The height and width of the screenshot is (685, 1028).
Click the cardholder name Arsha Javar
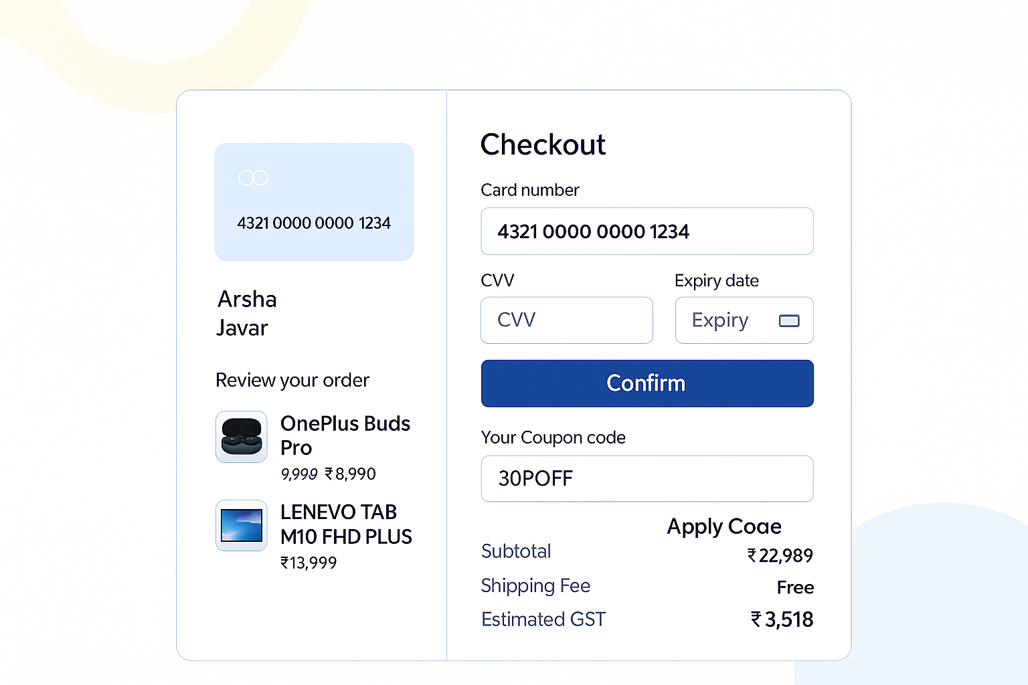[246, 313]
